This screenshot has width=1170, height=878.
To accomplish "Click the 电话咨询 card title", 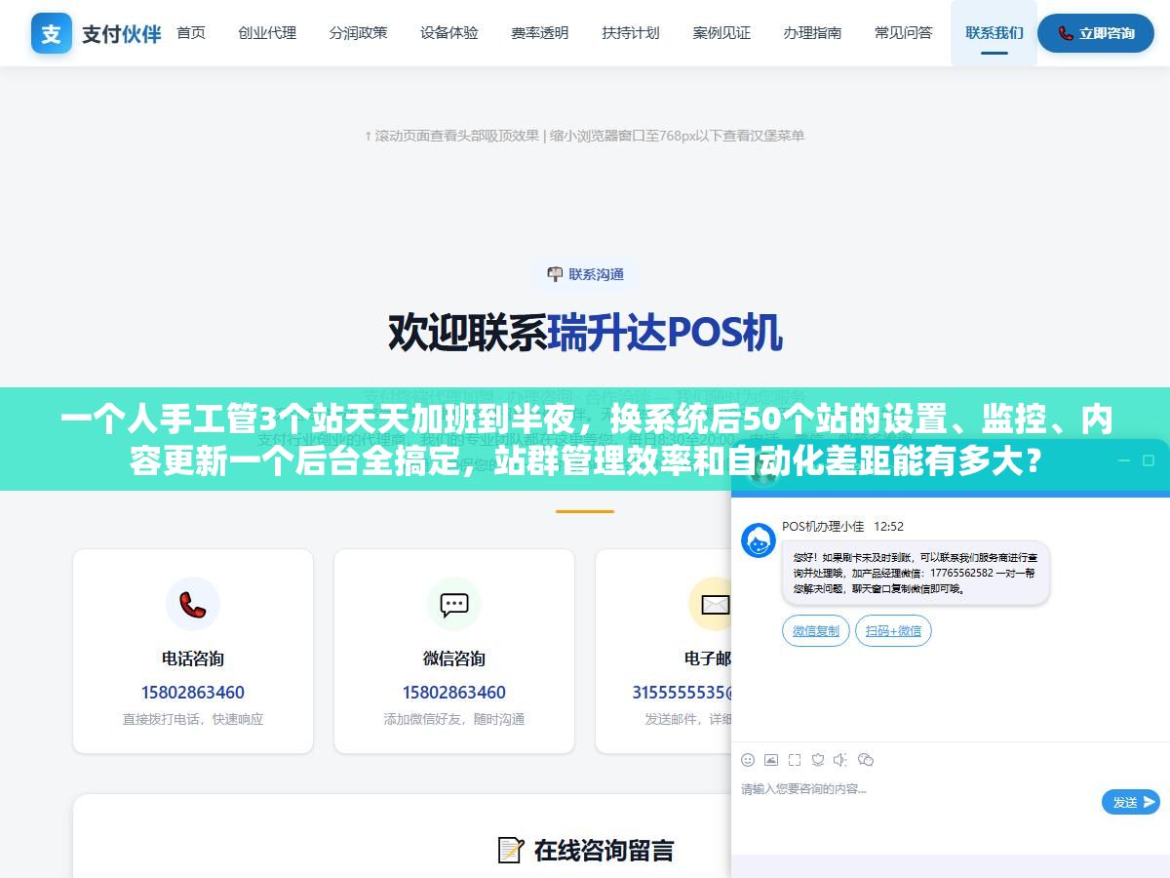I will click(x=193, y=658).
